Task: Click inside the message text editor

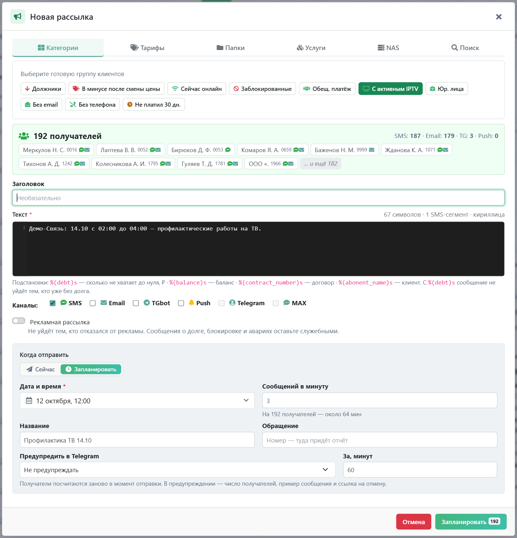Action: 258,249
